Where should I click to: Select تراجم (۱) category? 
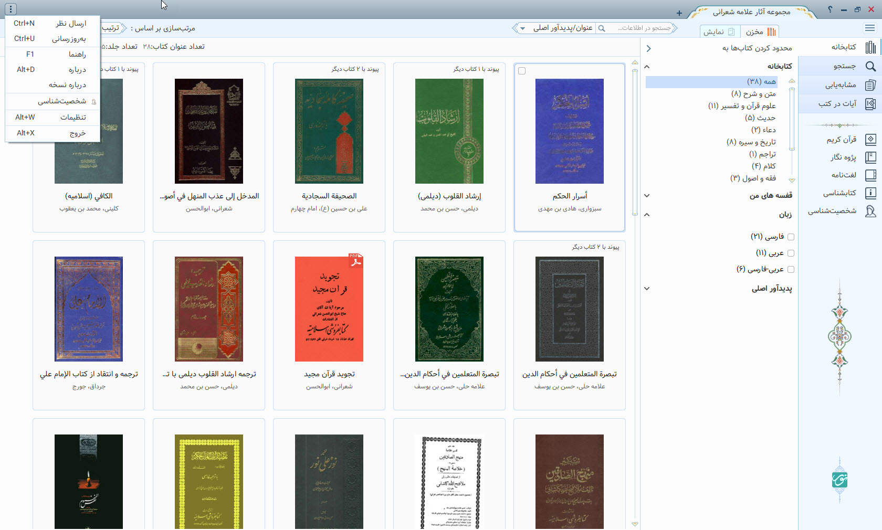pos(762,154)
